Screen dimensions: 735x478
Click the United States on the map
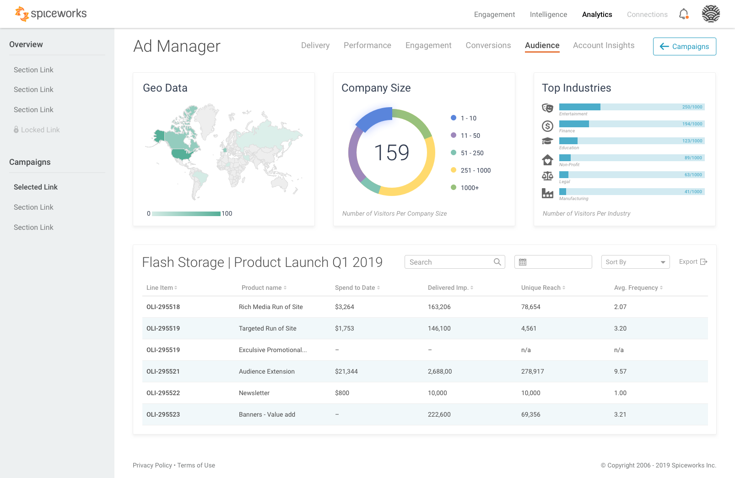click(182, 154)
